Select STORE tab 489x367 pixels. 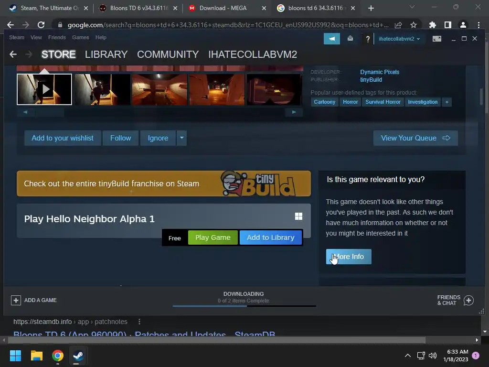tap(59, 54)
